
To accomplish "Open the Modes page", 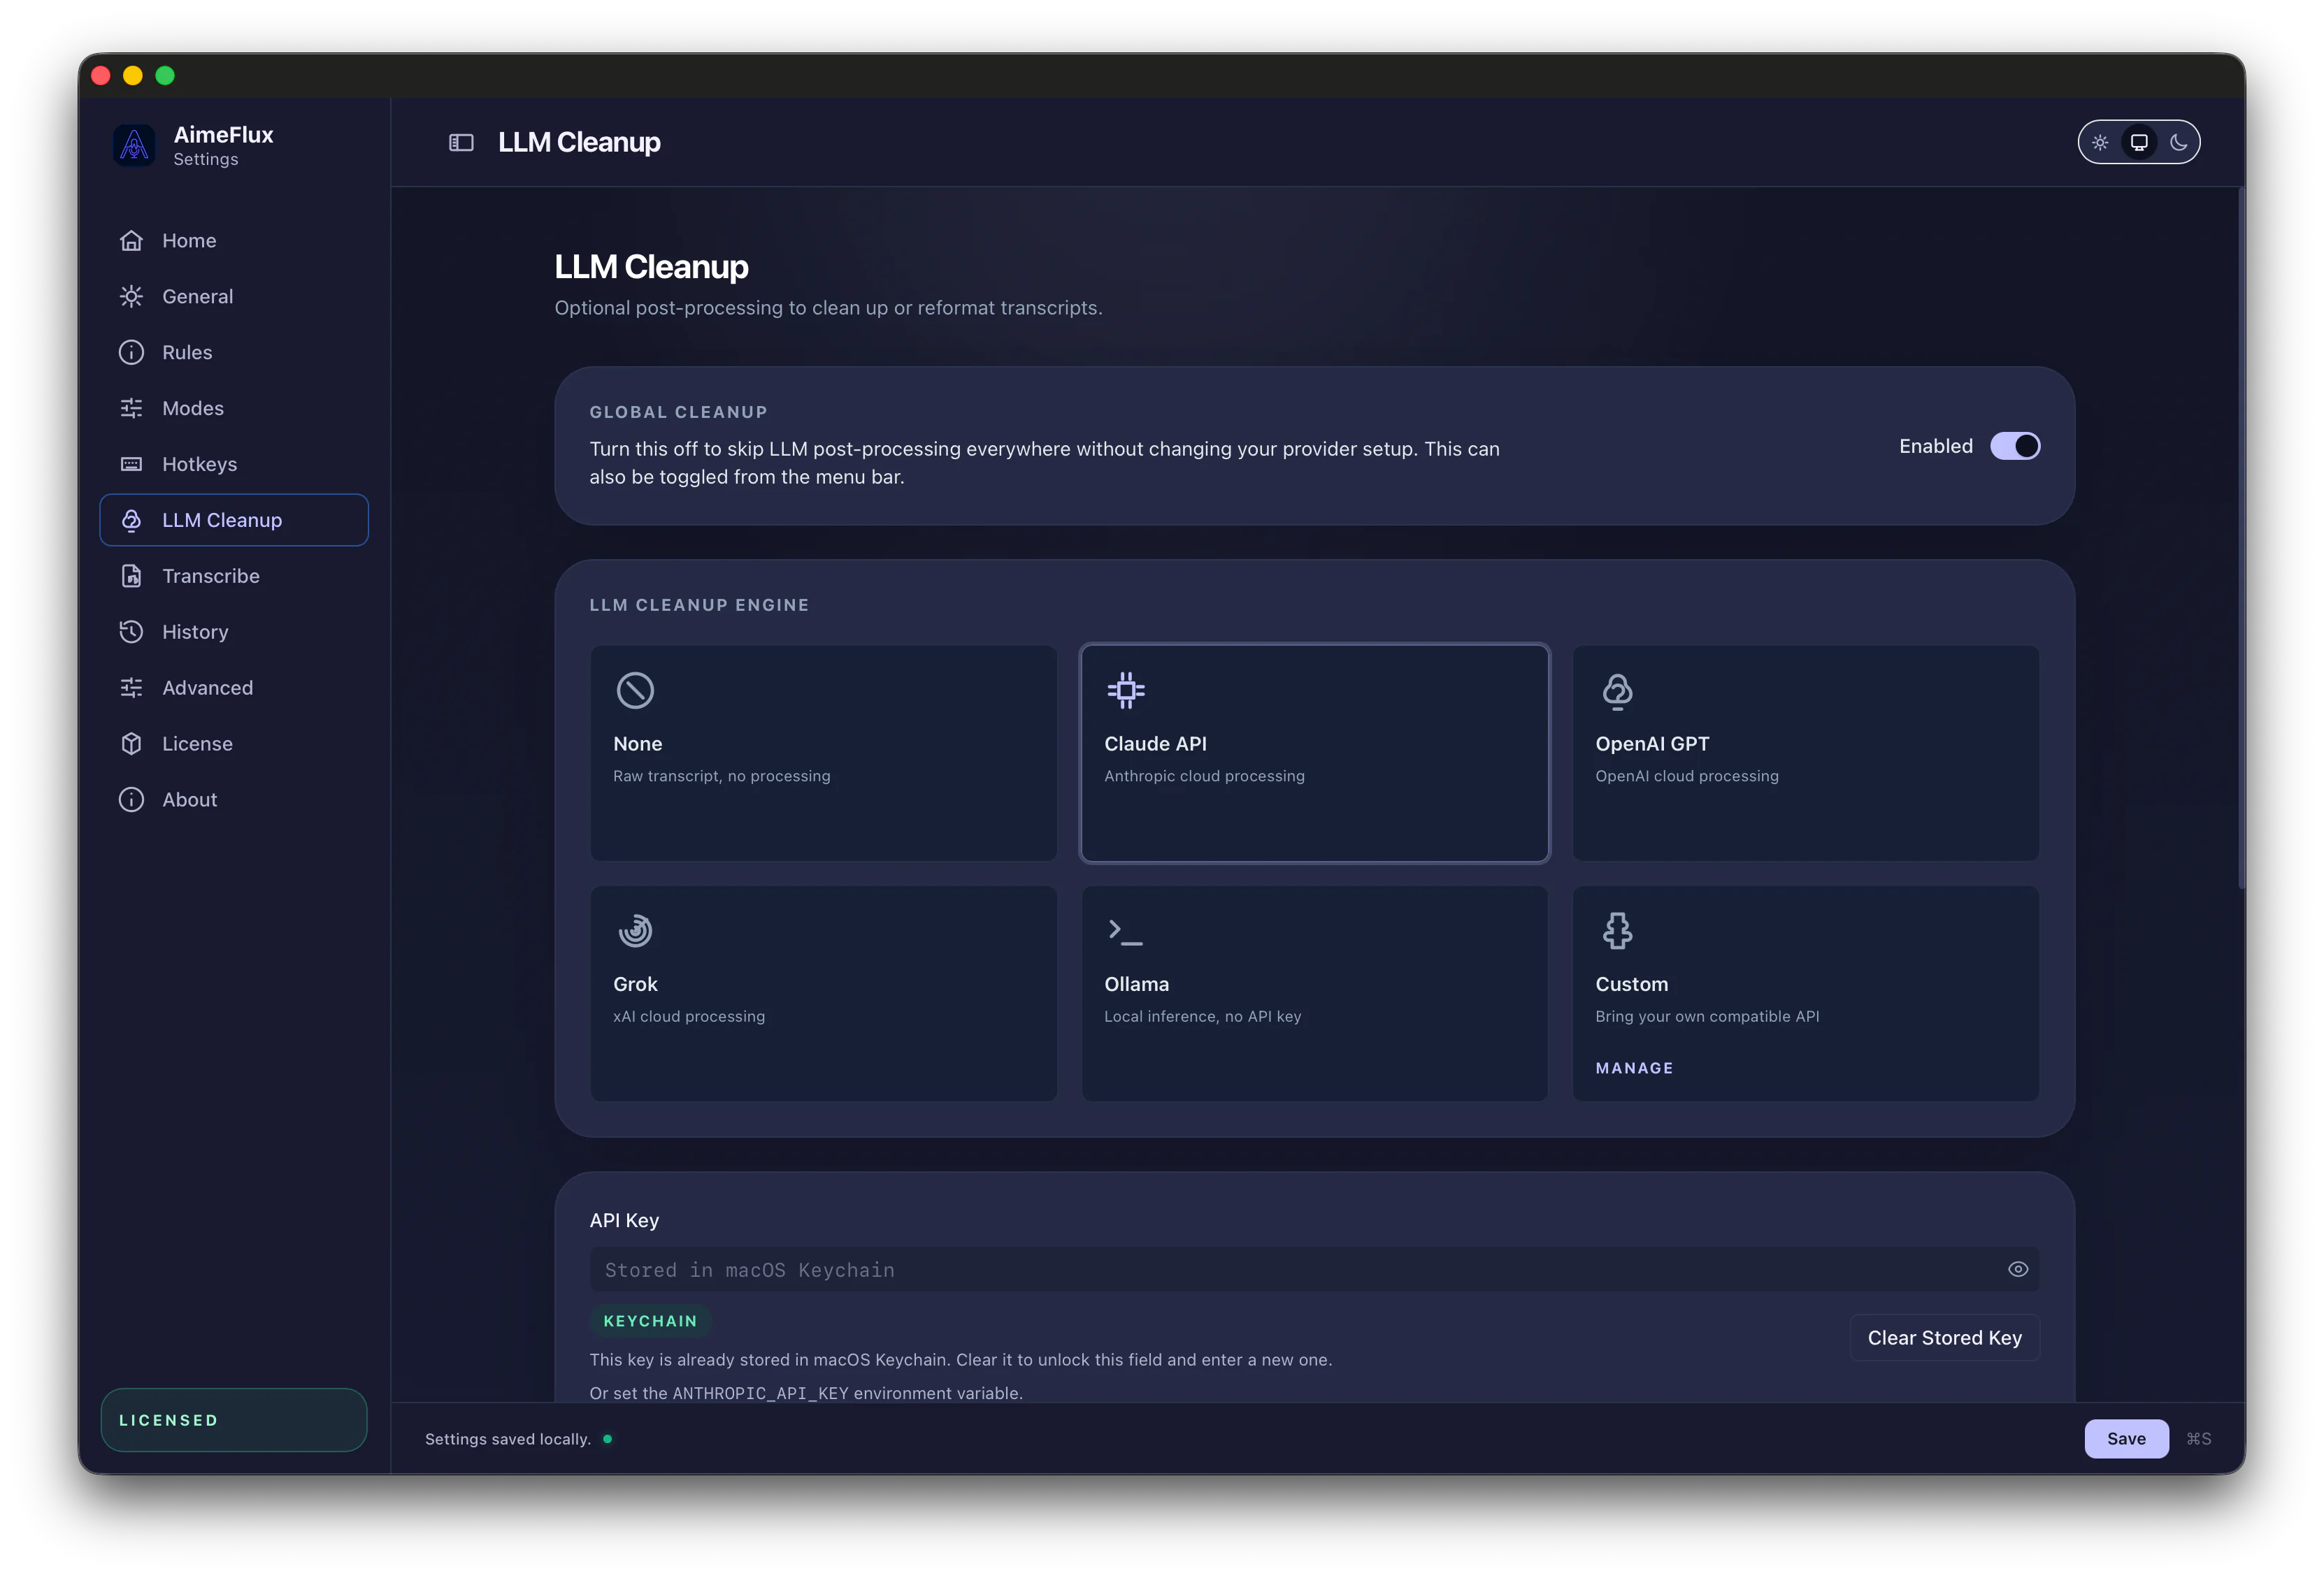I will pos(234,409).
